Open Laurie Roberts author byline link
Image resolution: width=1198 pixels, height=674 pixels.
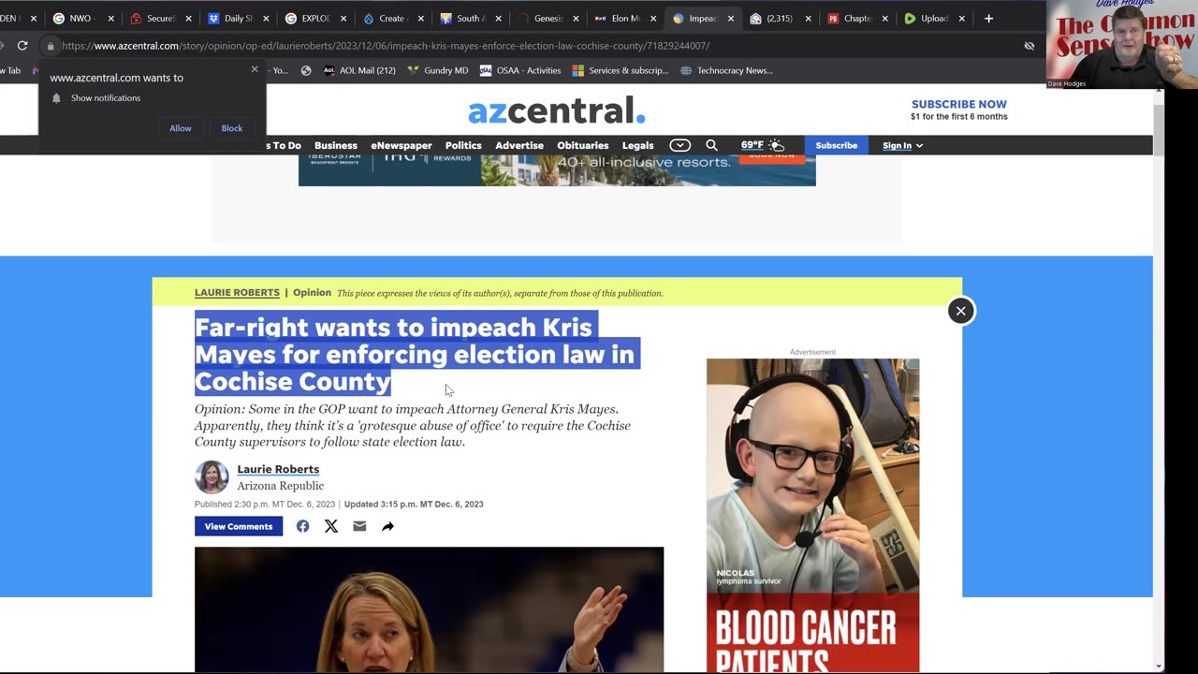[x=278, y=469]
